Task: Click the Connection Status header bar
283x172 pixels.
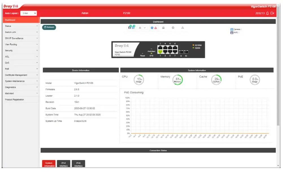Action: point(158,150)
